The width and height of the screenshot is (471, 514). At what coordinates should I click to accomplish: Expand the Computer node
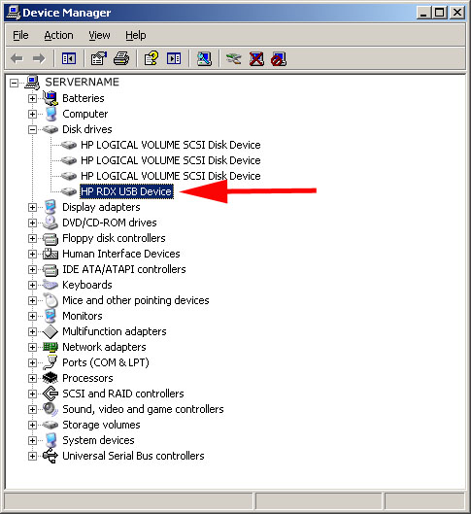click(32, 114)
